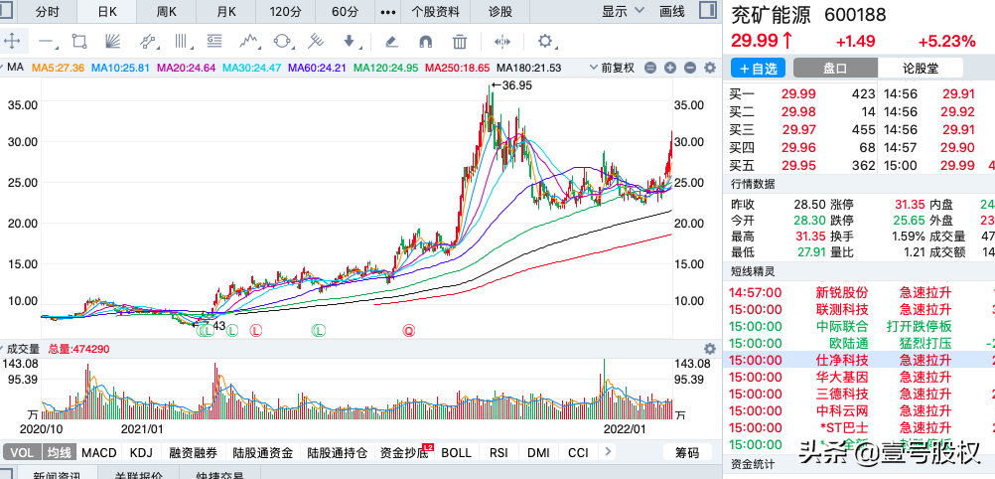Open the MA indicator settings gear
995x479 pixels.
pyautogui.click(x=710, y=68)
